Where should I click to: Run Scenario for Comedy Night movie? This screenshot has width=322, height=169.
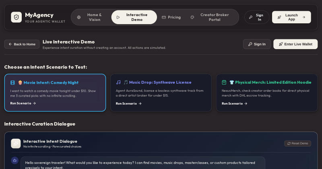pos(23,103)
